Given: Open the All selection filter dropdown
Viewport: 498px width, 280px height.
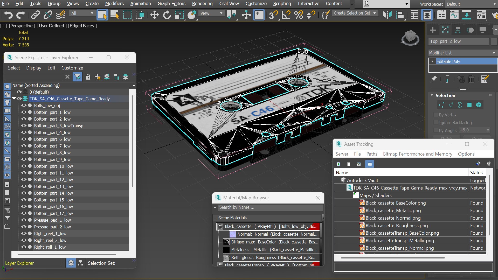Looking at the screenshot, I should [x=82, y=13].
